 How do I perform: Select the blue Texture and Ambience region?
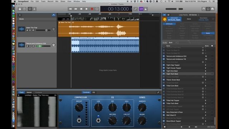coord(105,45)
